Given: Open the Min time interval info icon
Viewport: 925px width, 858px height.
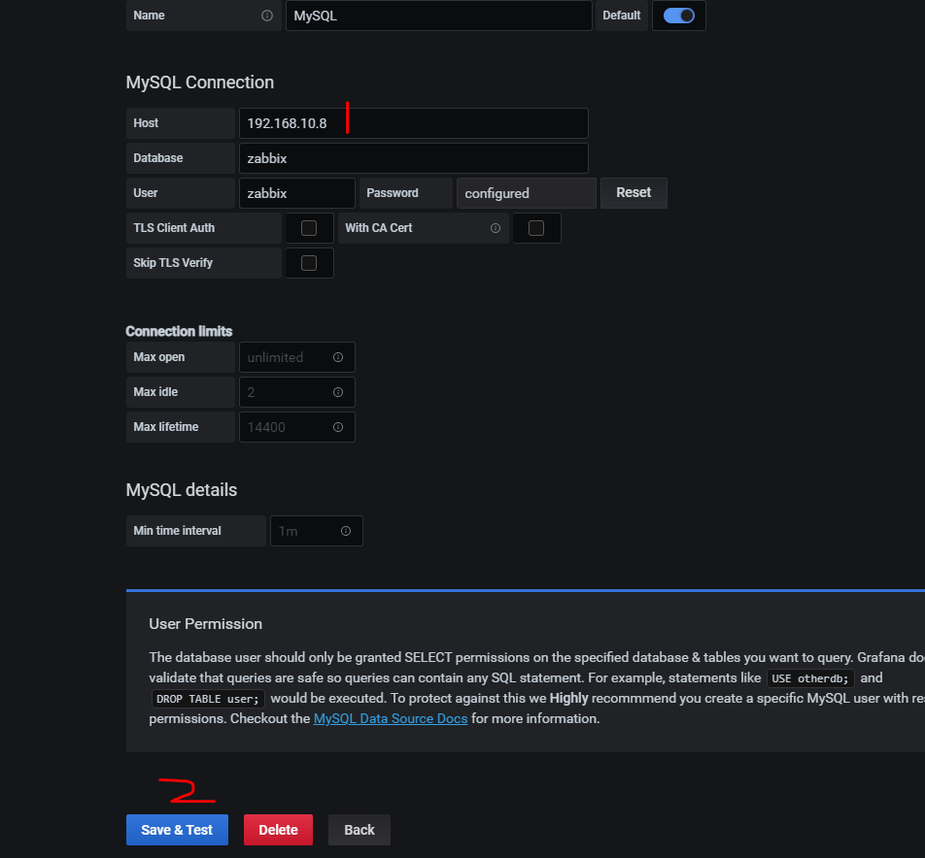Looking at the screenshot, I should [x=346, y=531].
